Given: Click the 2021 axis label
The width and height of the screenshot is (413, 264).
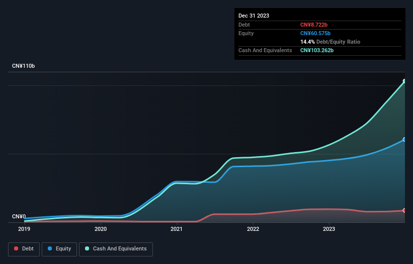Looking at the screenshot, I should 177,229.
